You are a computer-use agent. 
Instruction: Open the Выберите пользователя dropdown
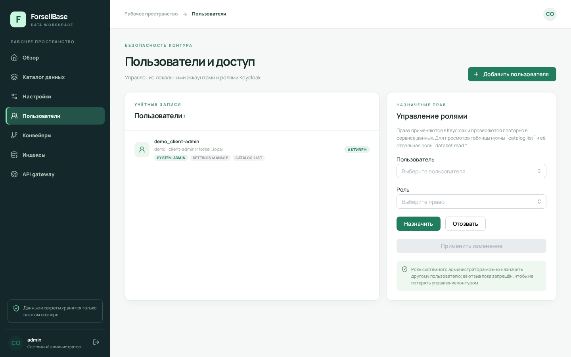click(471, 171)
